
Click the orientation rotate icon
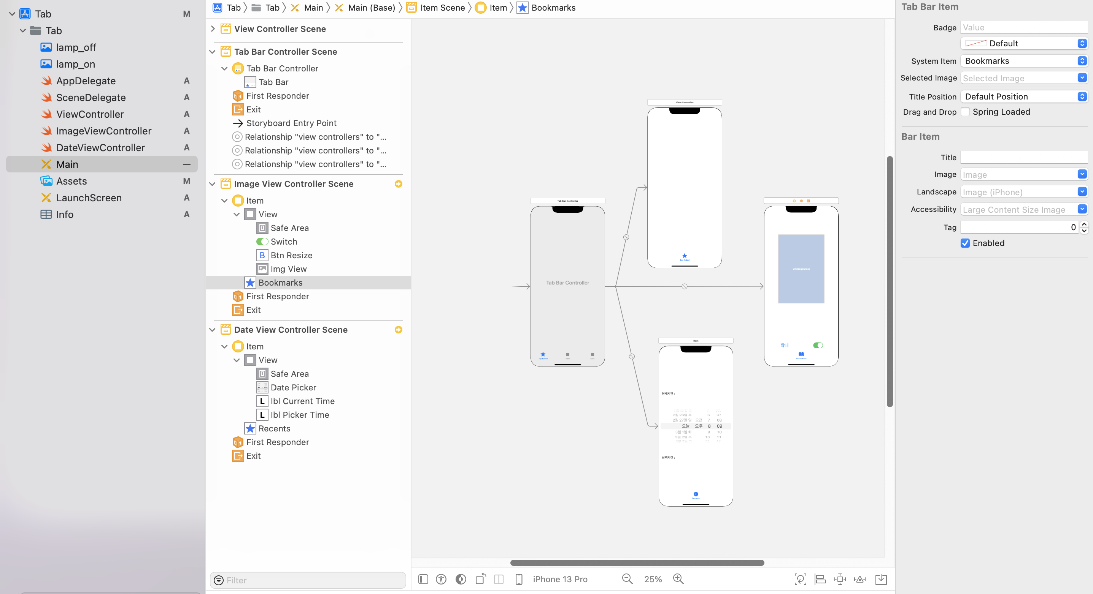[x=480, y=579]
